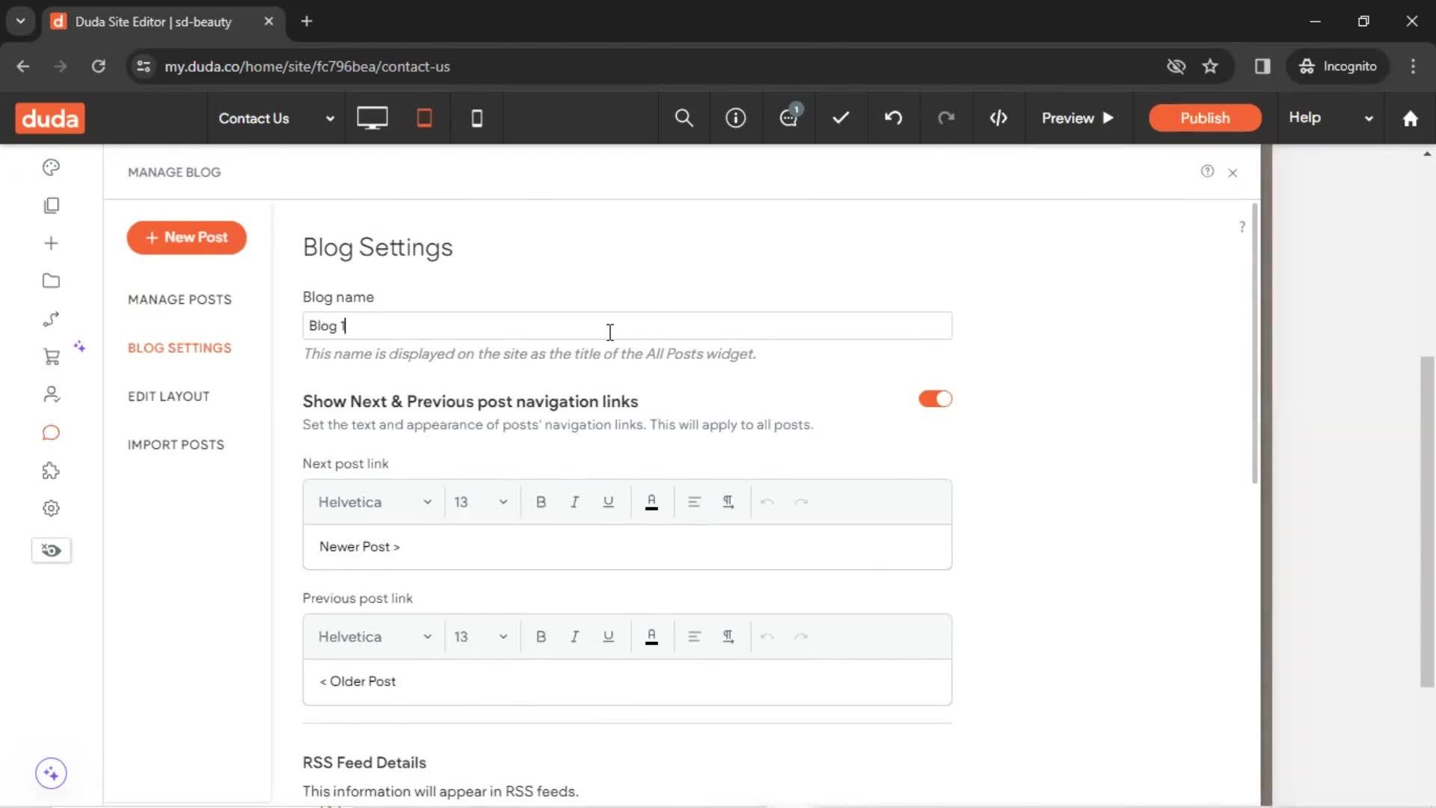Image resolution: width=1436 pixels, height=808 pixels.
Task: Click the duda logo
Action: click(x=50, y=118)
